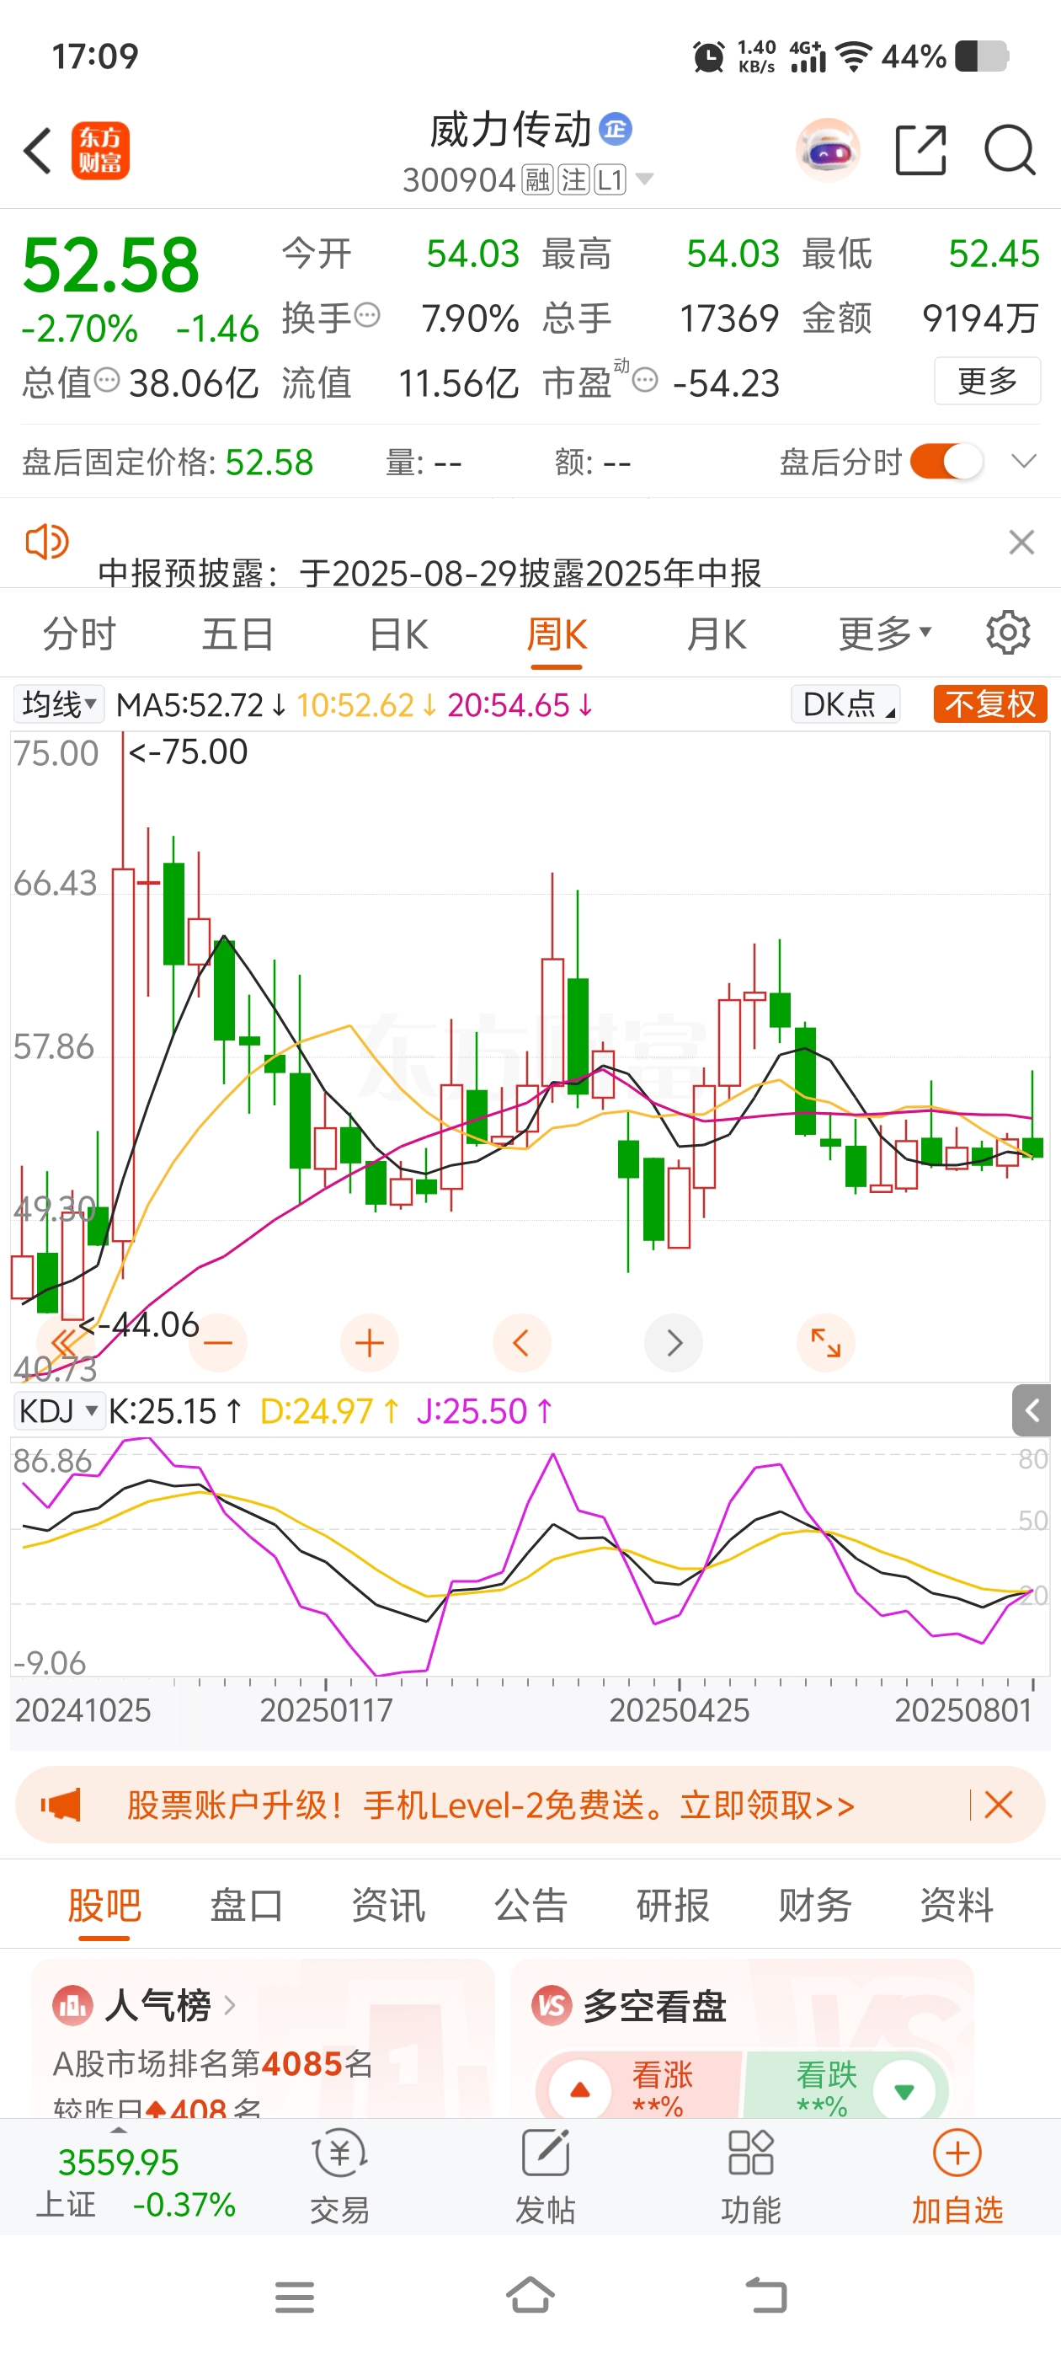Tap Android home button

531,2295
